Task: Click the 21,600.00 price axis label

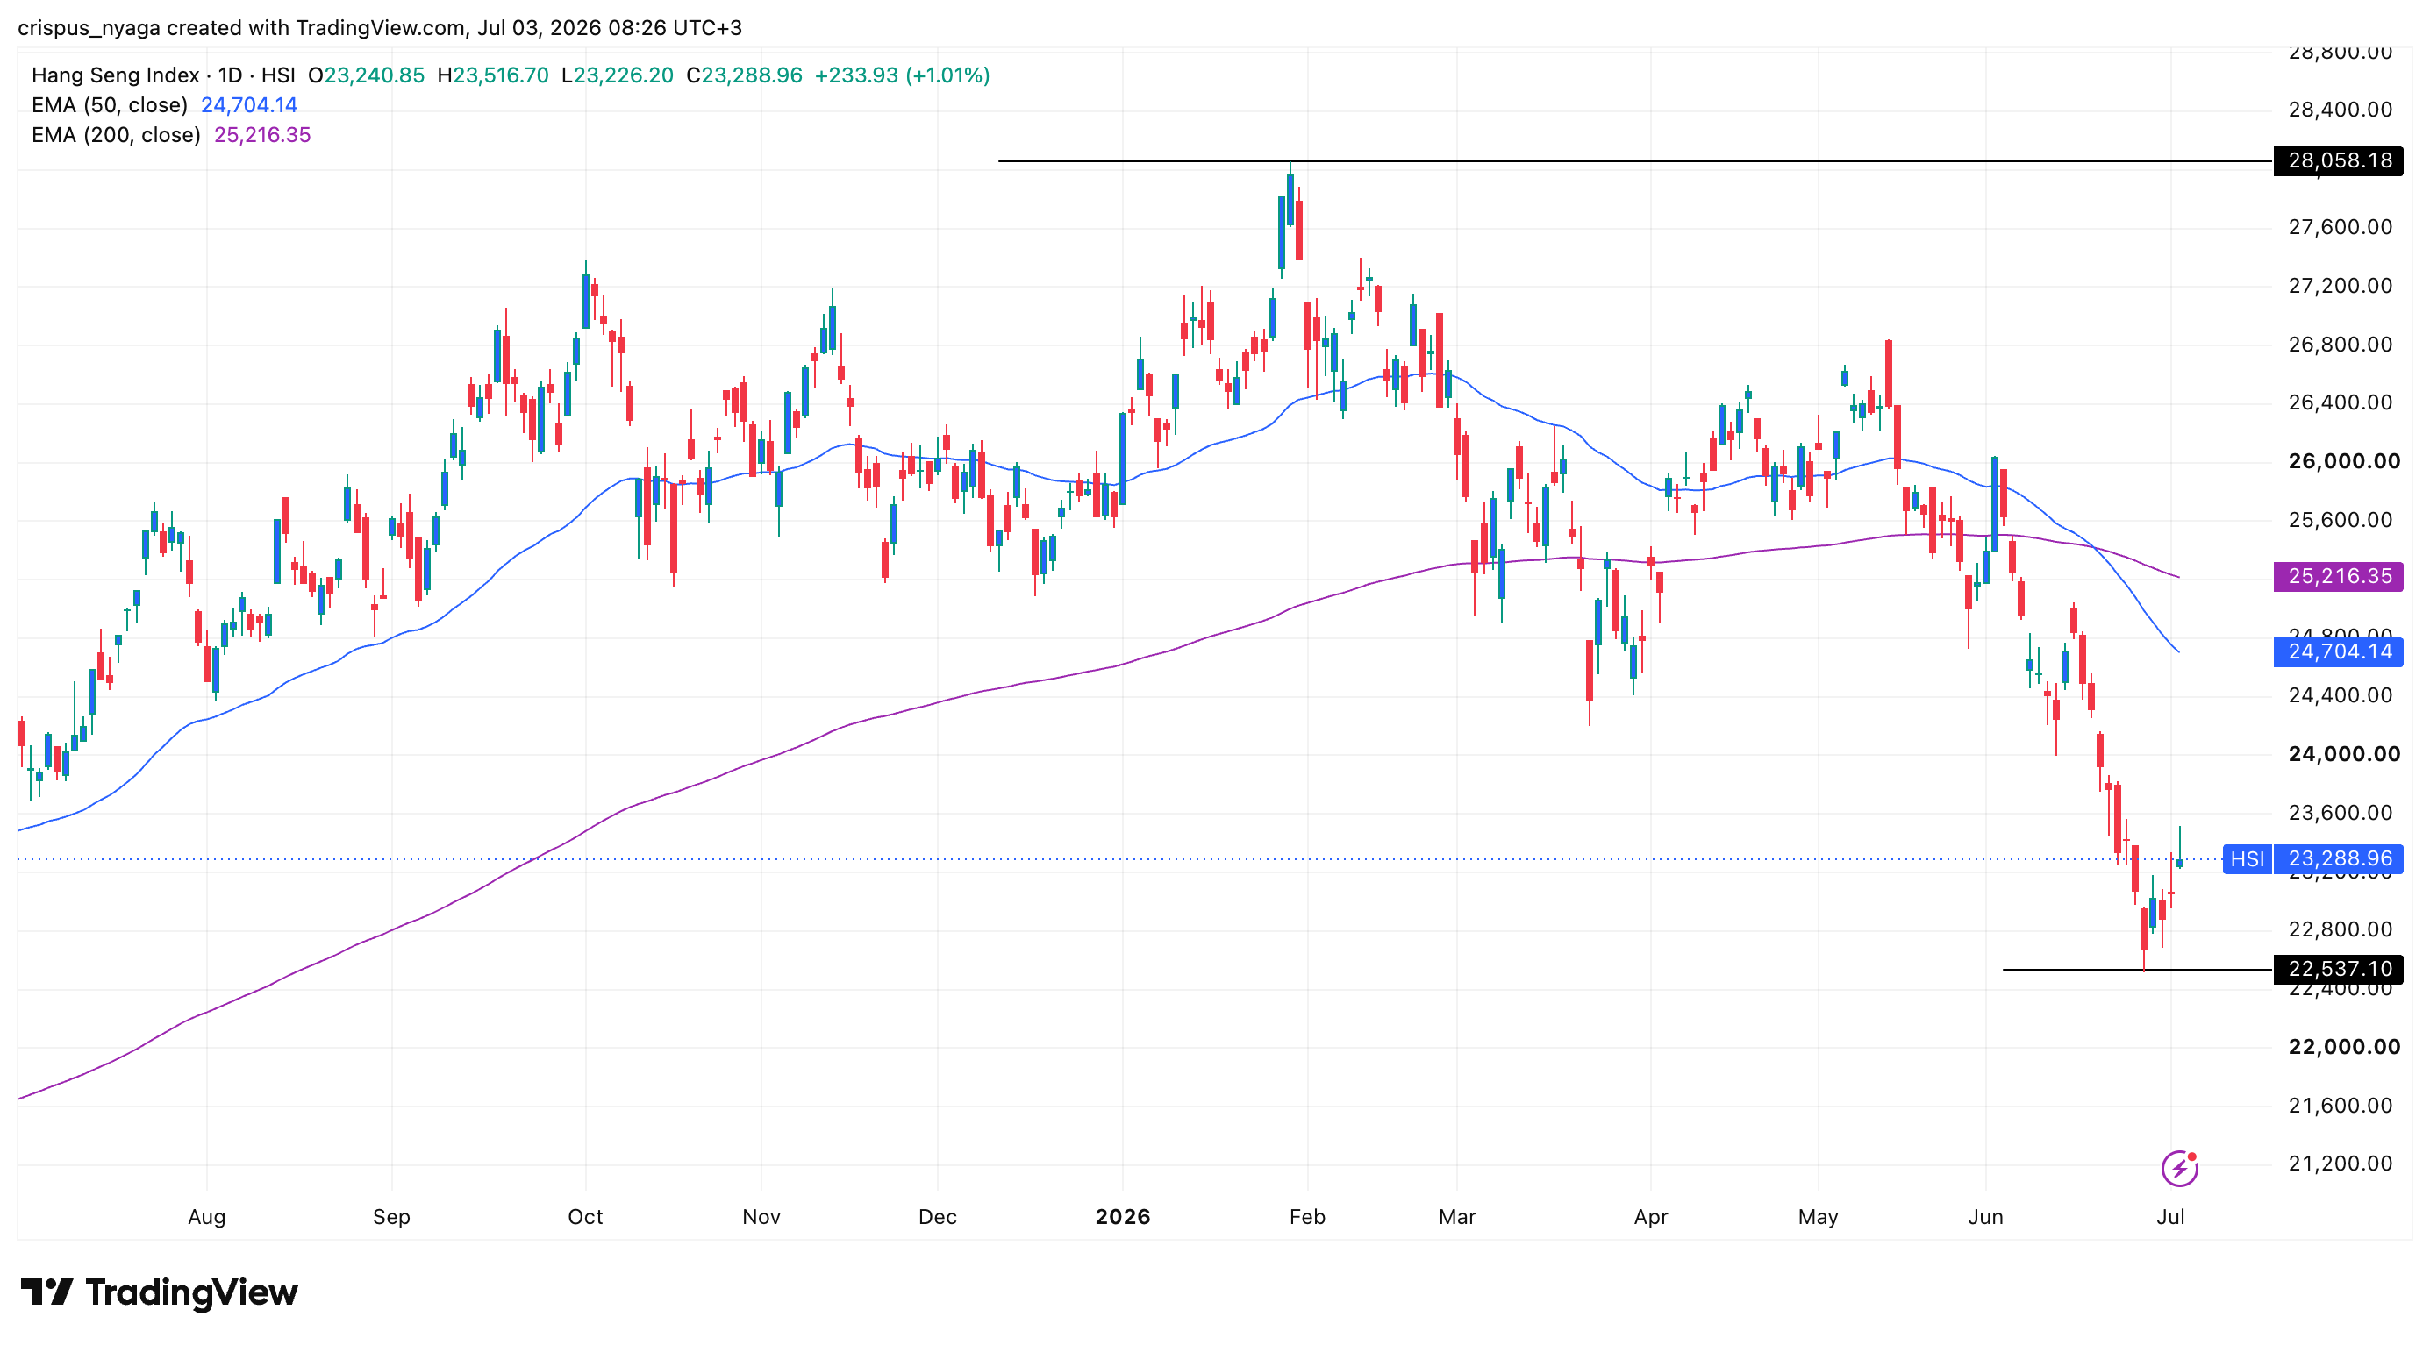Action: [x=2341, y=1106]
